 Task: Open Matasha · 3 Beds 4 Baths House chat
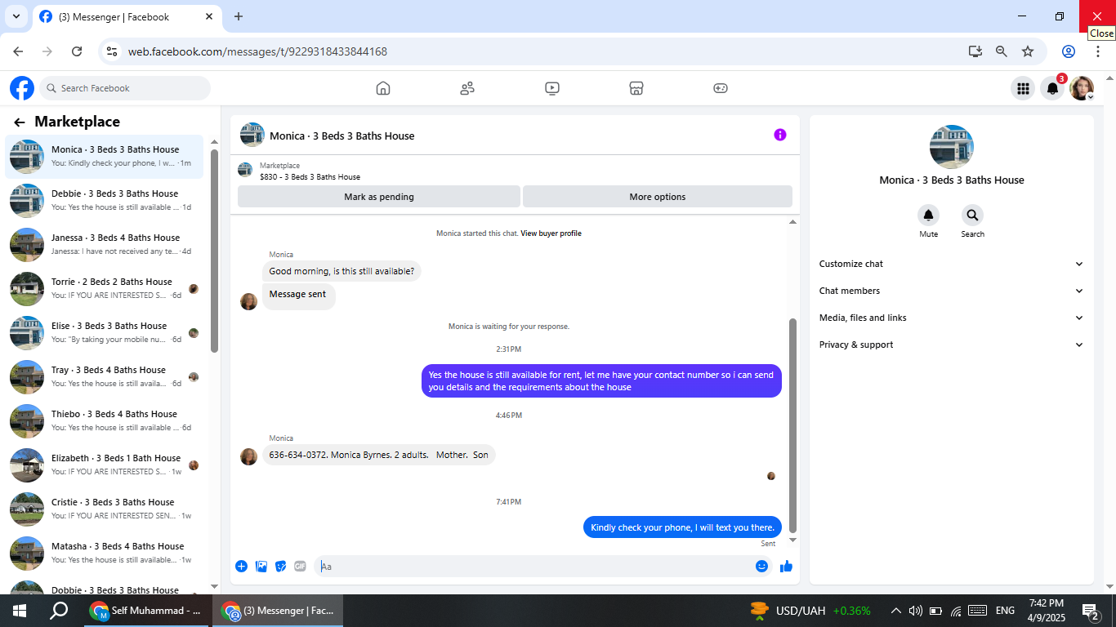(x=105, y=553)
